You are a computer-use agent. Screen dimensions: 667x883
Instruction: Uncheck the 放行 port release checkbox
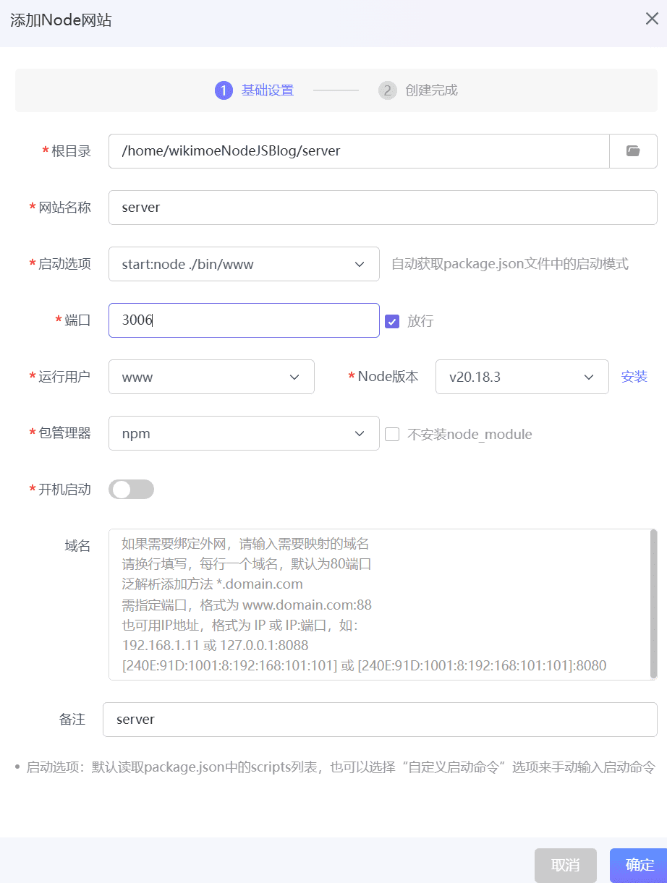[392, 321]
